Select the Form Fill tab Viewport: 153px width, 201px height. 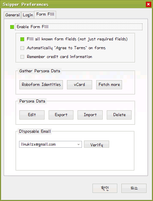pos(45,15)
